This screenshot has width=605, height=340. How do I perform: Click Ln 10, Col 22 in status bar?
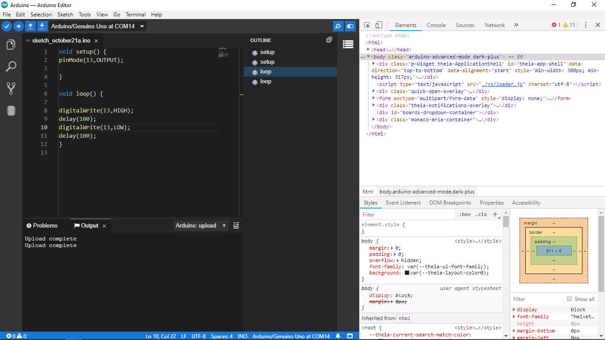[161, 336]
